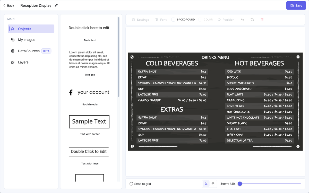Click the Objects puzzle icon in the sidebar
309x193 pixels.
tap(13, 29)
